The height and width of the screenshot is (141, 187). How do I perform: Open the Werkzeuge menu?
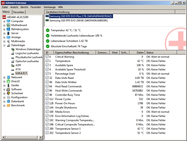pyautogui.click(x=49, y=7)
